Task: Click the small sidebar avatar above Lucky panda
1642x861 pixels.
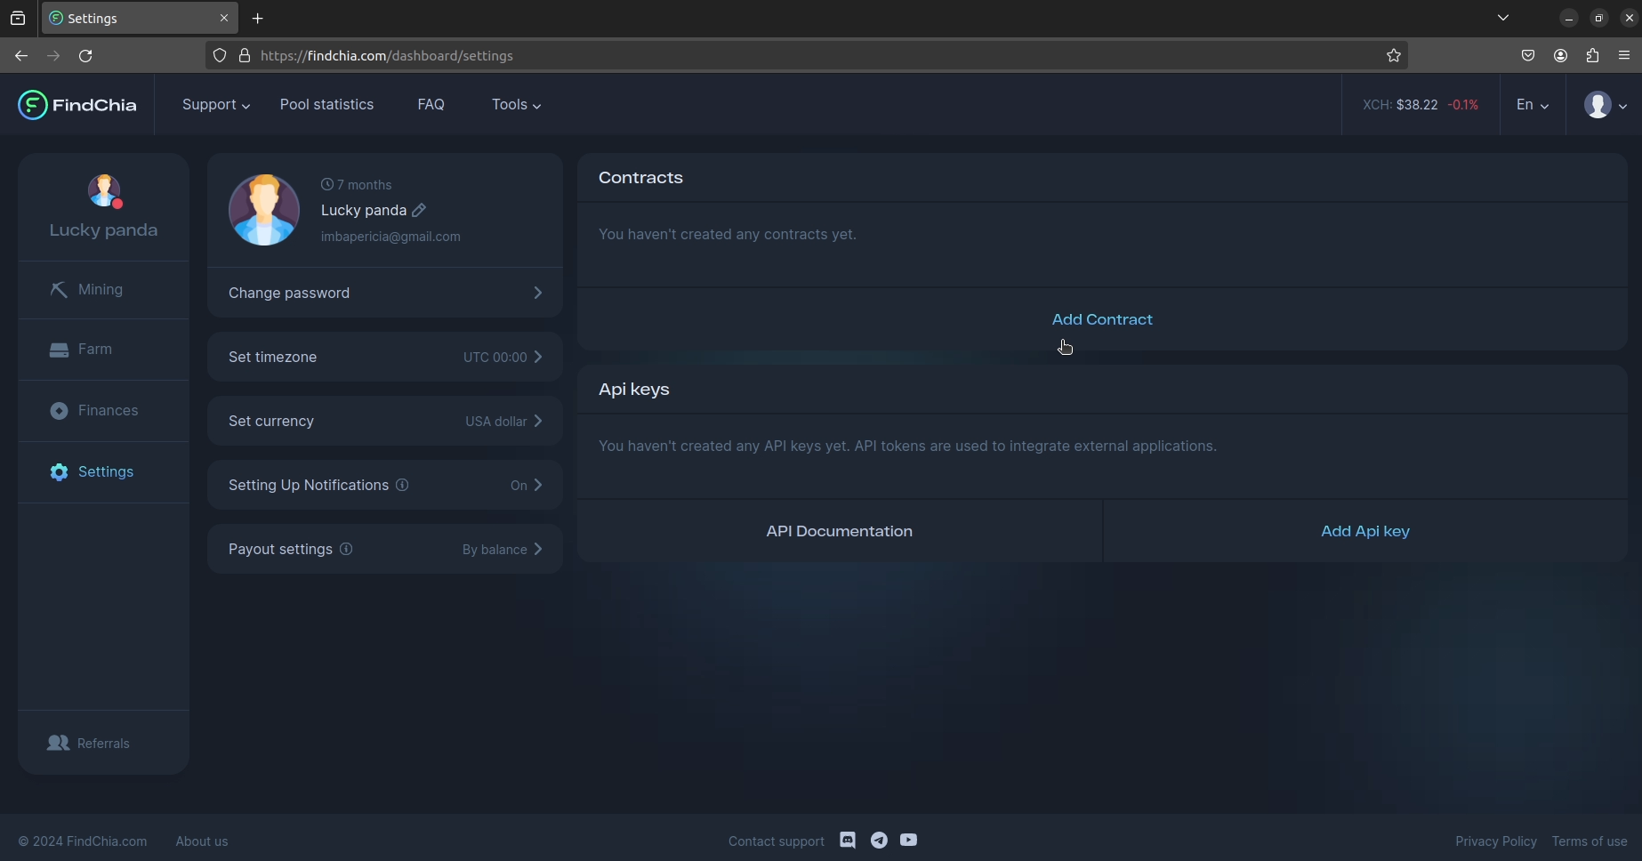Action: (104, 190)
